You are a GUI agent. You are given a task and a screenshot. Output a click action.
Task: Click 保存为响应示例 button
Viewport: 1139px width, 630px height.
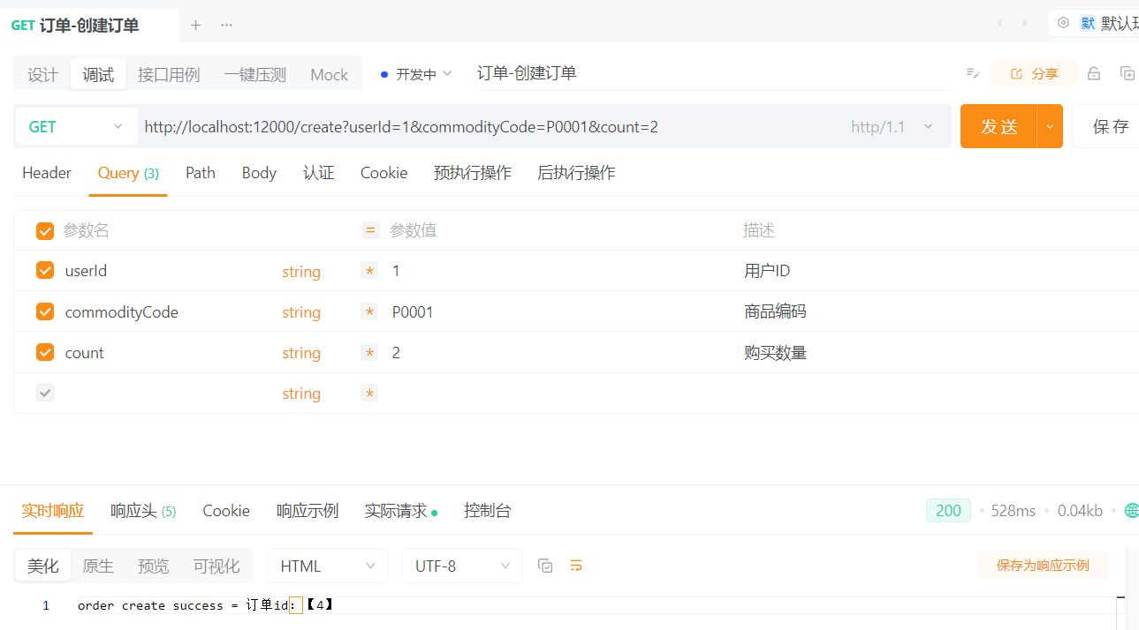(1043, 566)
